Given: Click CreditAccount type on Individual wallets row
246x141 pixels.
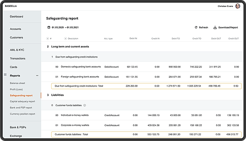Looking at the screenshot, I should click(112, 115).
